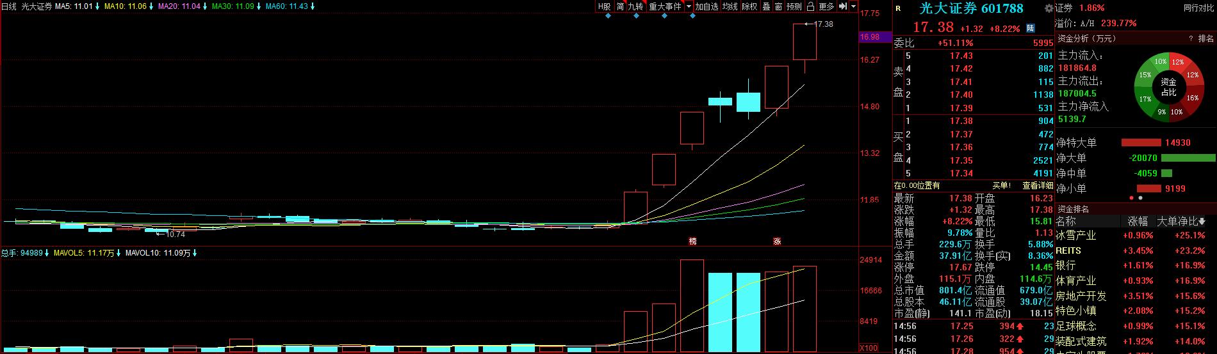This screenshot has height=354, width=1217.
Task: Click the 涨 marker on the chart
Action: point(777,241)
